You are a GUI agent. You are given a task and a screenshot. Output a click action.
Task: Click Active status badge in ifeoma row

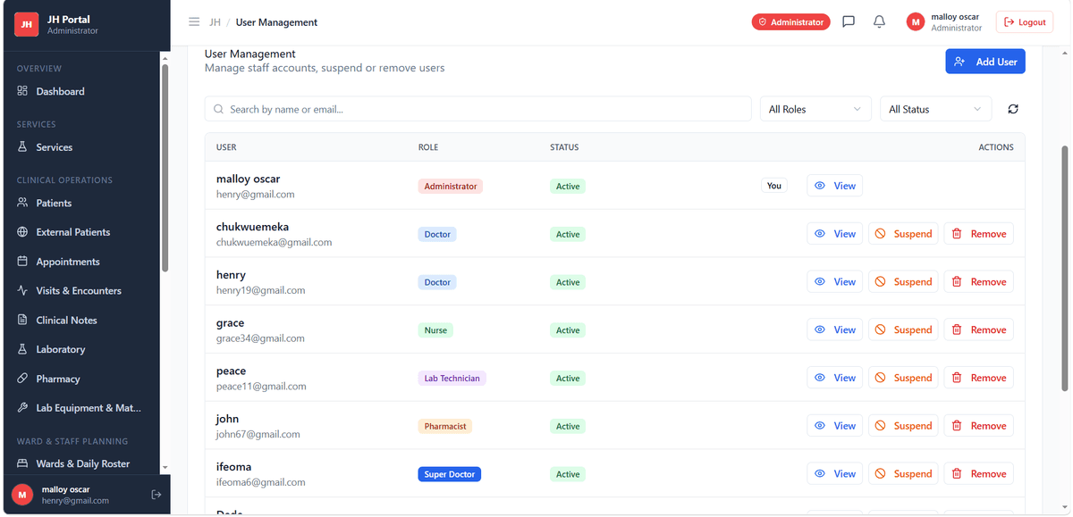coord(568,474)
